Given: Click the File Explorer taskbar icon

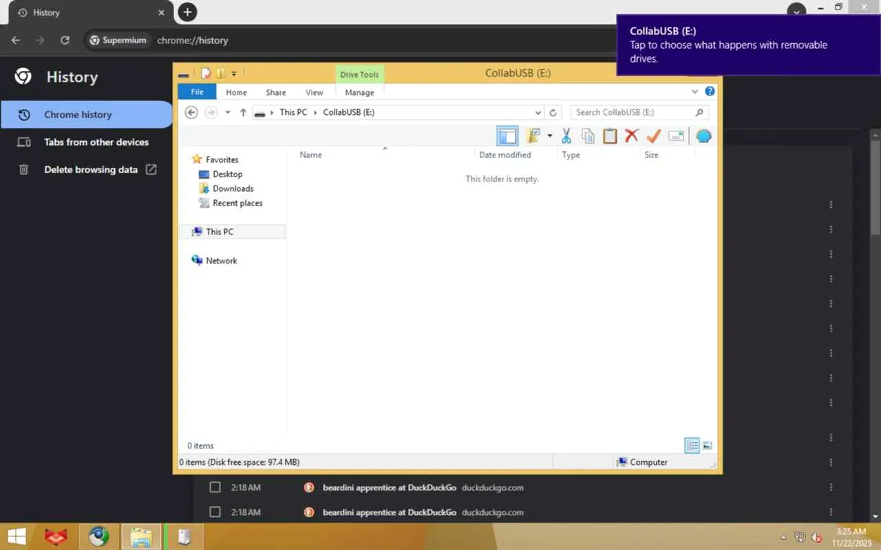Looking at the screenshot, I should pyautogui.click(x=141, y=536).
